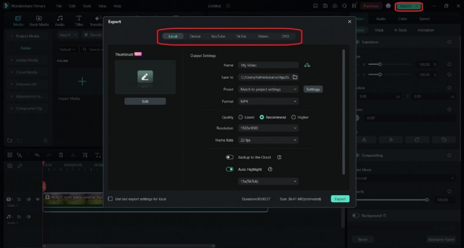Image resolution: width=464 pixels, height=248 pixels.
Task: Mute the Video 1 track speaker icon
Action: 28,199
